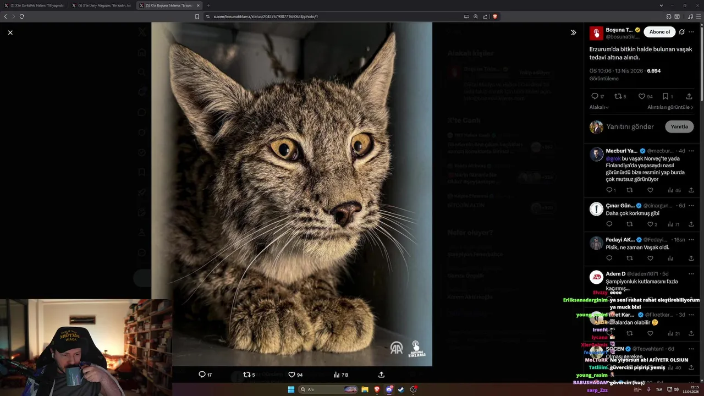Collapse the side panel with double chevron
704x396 pixels.
(573, 32)
